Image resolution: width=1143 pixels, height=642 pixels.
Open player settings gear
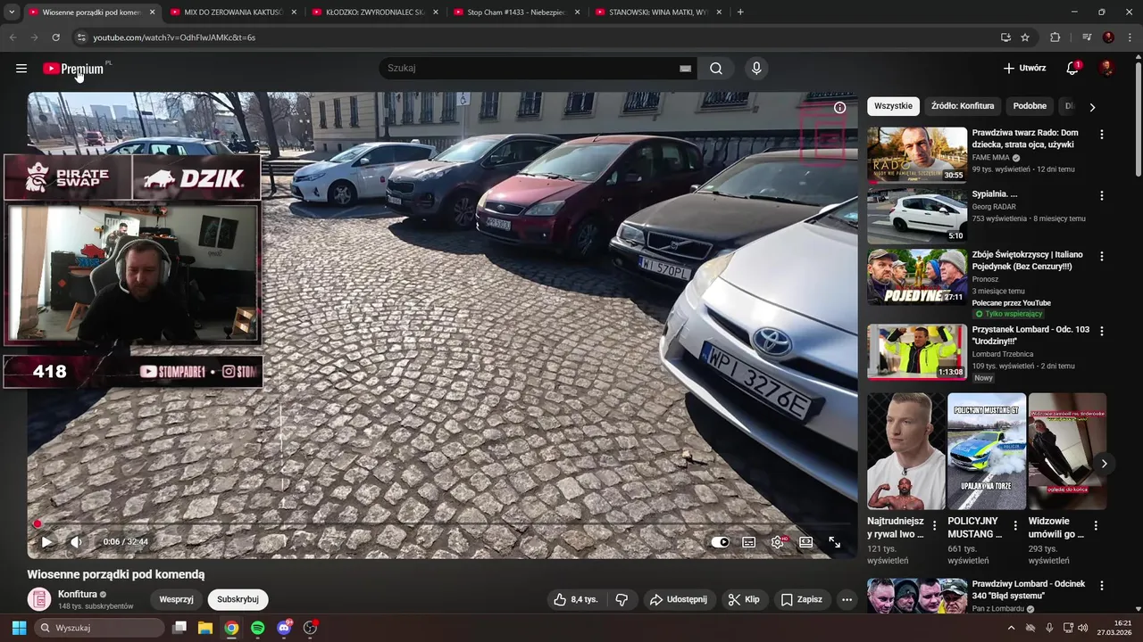[778, 542]
